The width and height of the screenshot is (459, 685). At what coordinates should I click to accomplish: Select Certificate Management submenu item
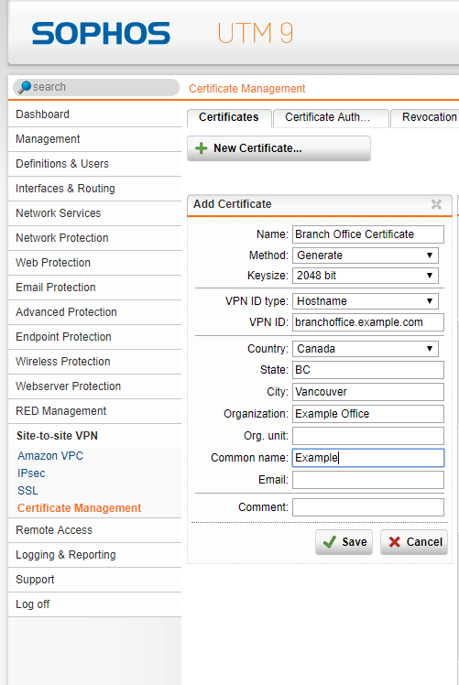point(79,508)
